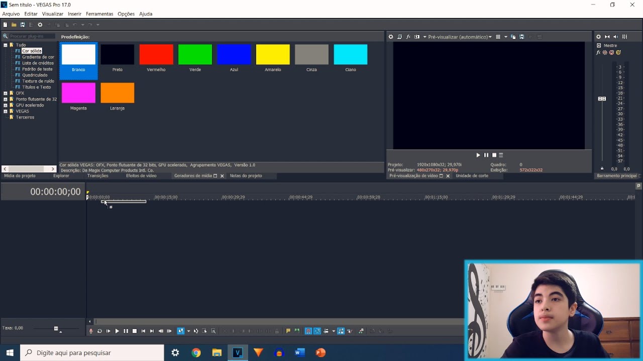Select the Terceiros folder
Image resolution: width=643 pixels, height=361 pixels.
25,117
